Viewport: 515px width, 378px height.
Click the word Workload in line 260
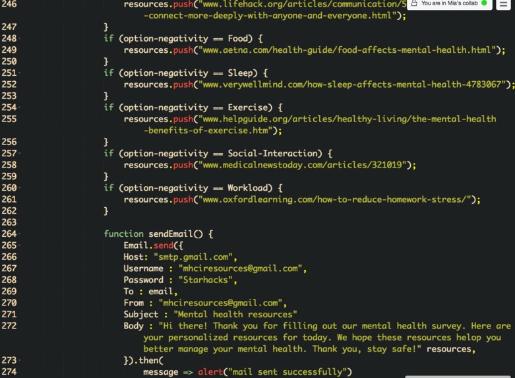[x=248, y=188]
